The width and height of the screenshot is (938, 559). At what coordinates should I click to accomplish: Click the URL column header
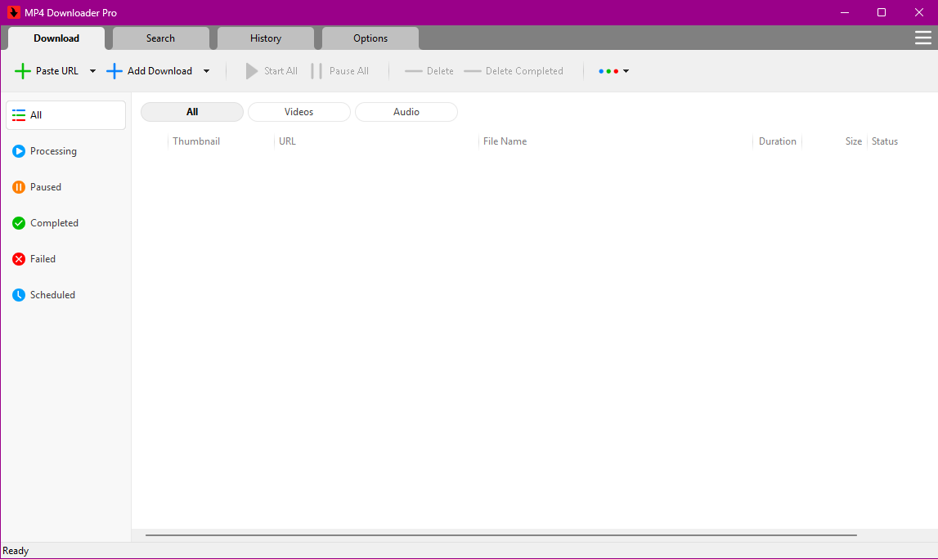pyautogui.click(x=287, y=141)
